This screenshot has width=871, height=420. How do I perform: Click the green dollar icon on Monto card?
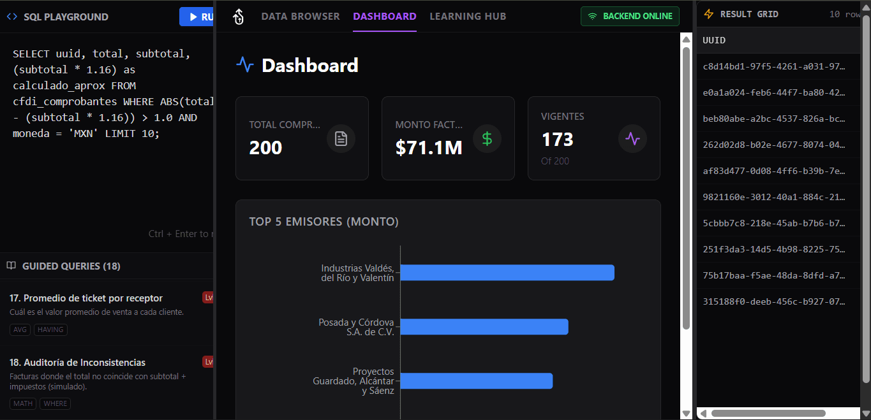click(x=487, y=138)
